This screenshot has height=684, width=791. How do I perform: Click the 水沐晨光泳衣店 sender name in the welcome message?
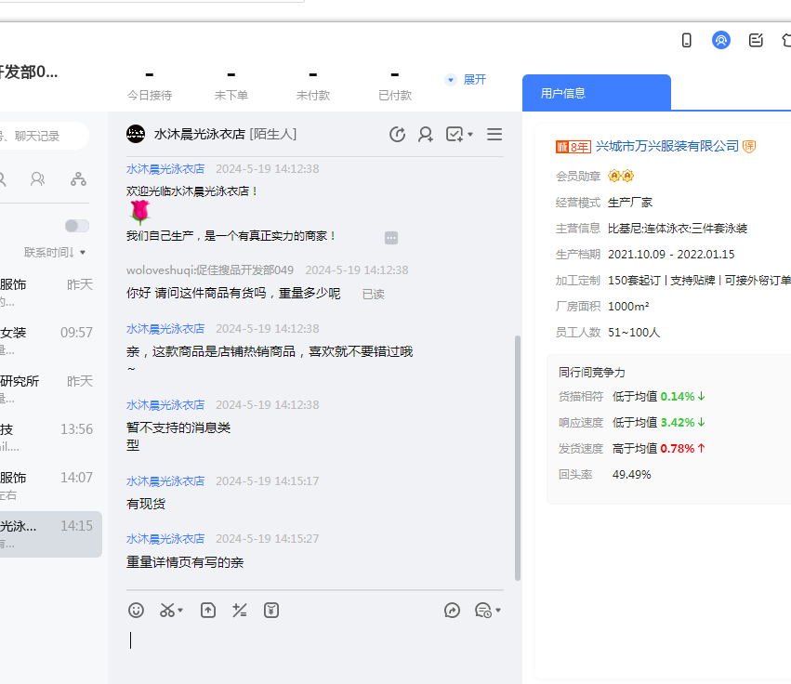point(165,169)
